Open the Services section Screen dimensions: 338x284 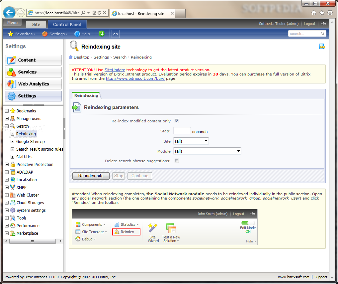[34, 72]
